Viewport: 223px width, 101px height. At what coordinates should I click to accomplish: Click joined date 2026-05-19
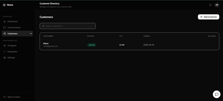coord(149,45)
